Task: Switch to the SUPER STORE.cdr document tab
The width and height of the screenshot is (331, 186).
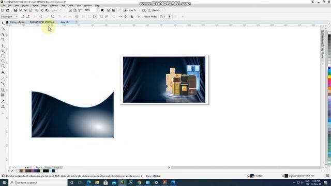Action: point(42,22)
